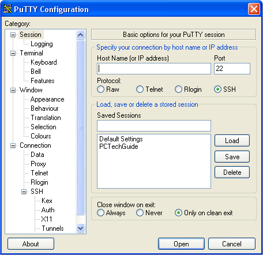
Task: Choose Rlogin as the protocol
Action: coord(178,89)
